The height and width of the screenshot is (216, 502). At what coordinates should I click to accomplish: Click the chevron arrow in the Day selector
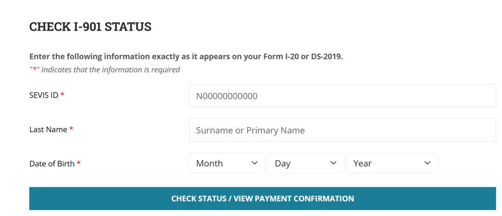pos(333,163)
